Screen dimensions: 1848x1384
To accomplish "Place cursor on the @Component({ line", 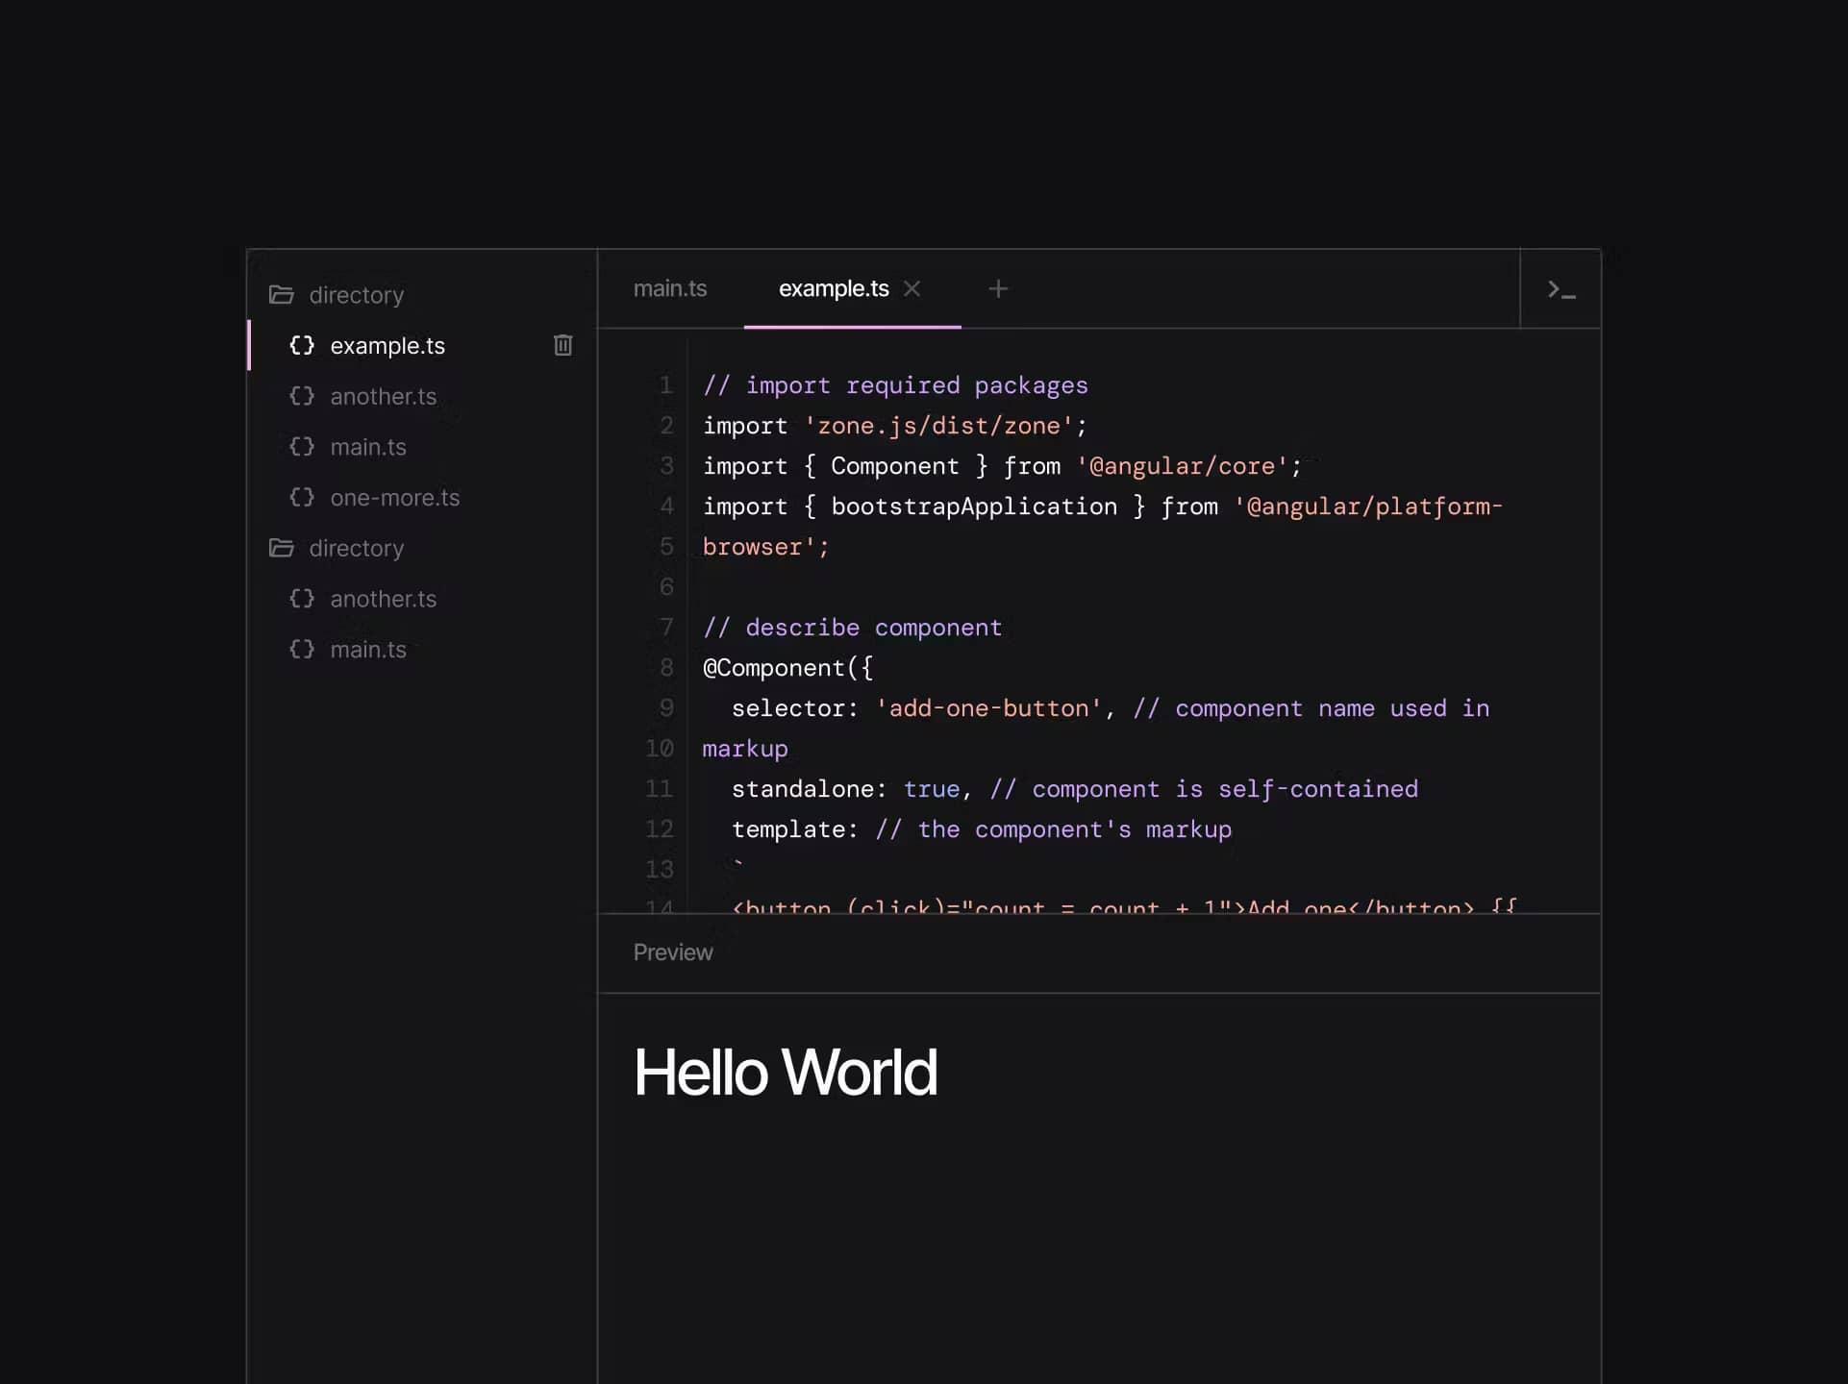I will pyautogui.click(x=787, y=668).
